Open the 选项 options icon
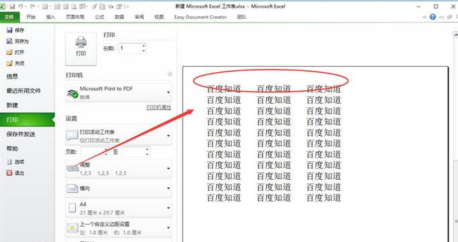 (9, 162)
